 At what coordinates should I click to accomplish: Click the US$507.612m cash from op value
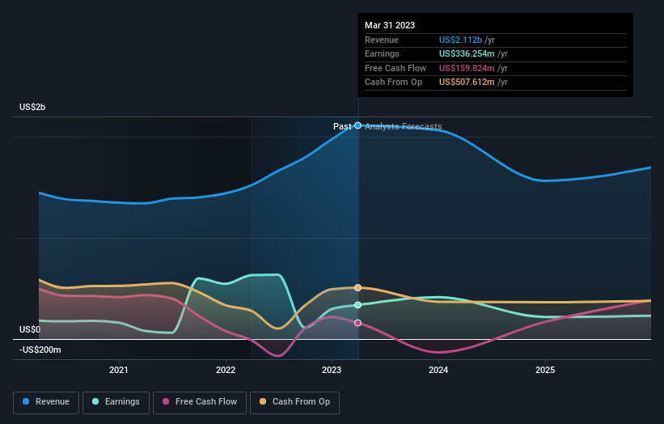pyautogui.click(x=467, y=83)
